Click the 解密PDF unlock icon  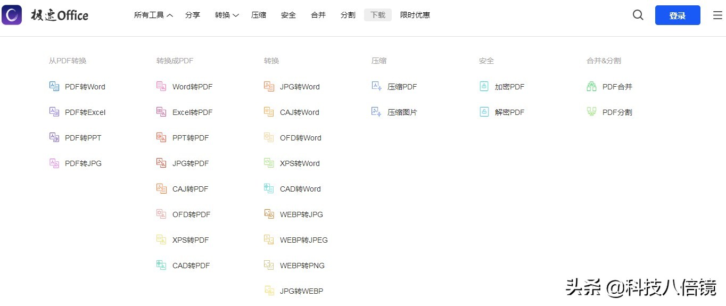pos(484,112)
